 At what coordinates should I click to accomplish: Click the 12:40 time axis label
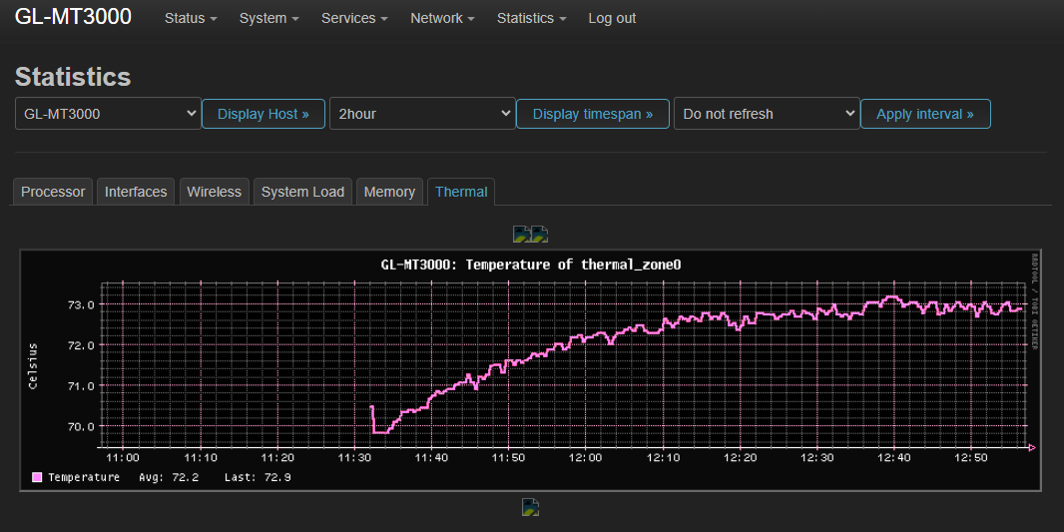[x=894, y=458]
